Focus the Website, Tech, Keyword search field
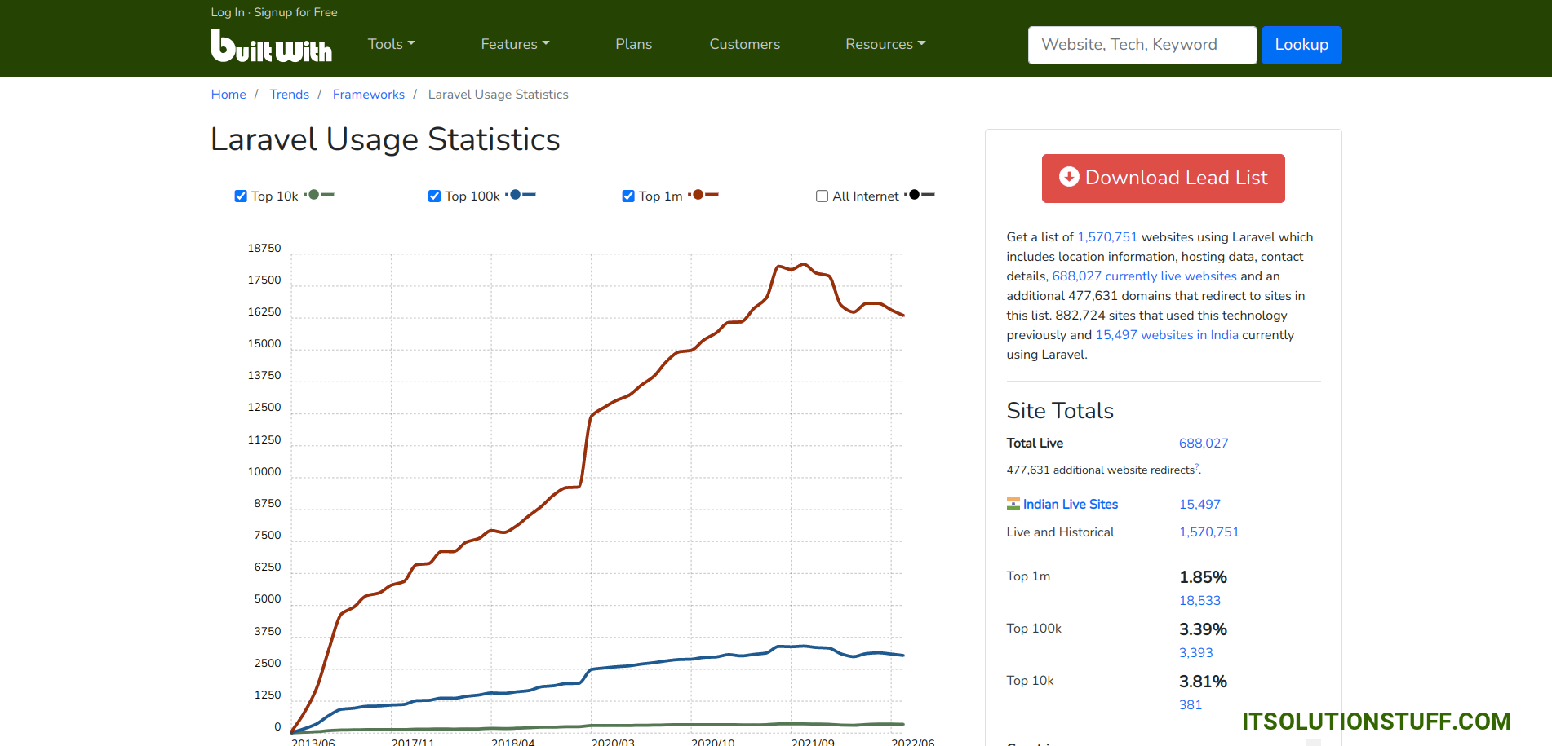This screenshot has width=1552, height=746. pos(1142,45)
